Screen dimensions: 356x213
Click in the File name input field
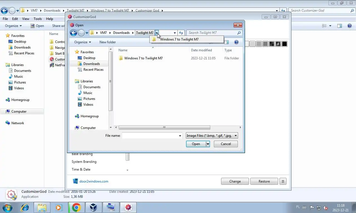[150, 136]
